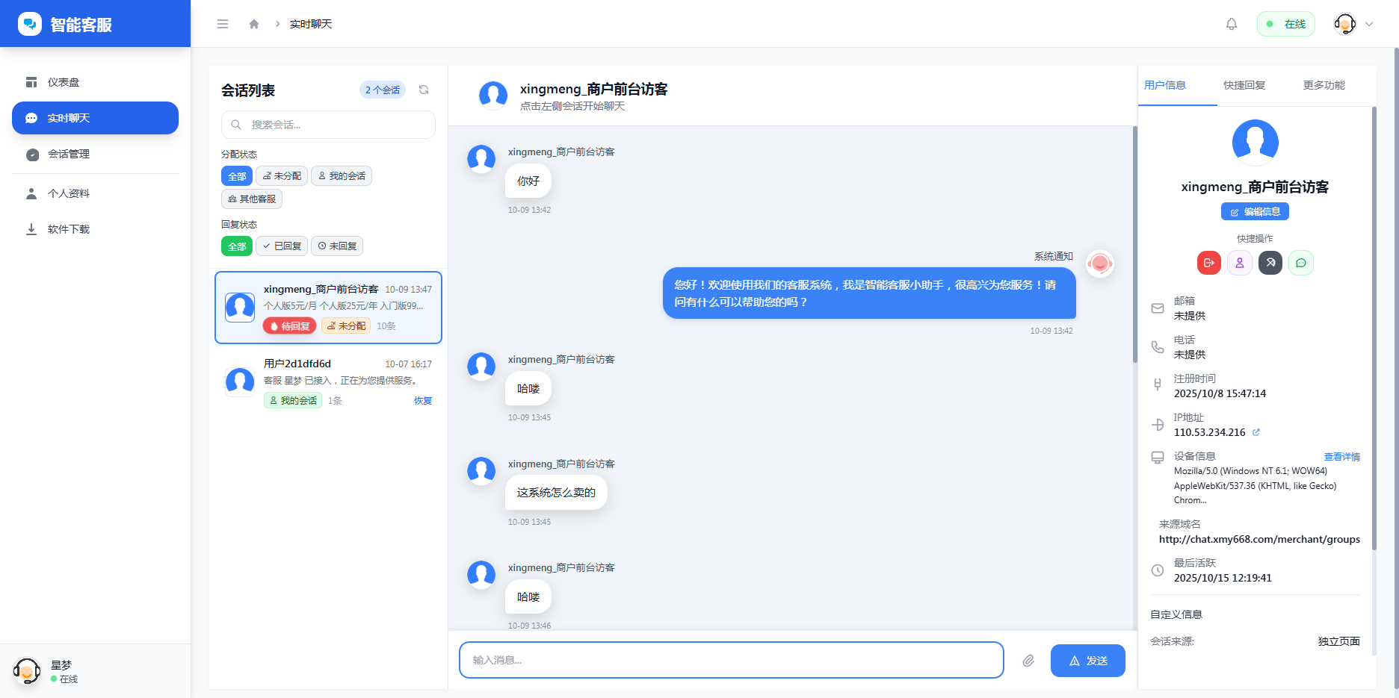Screen dimensions: 1399x698
Task: Click 这系统怎么卖的 message bubble
Action: (556, 493)
